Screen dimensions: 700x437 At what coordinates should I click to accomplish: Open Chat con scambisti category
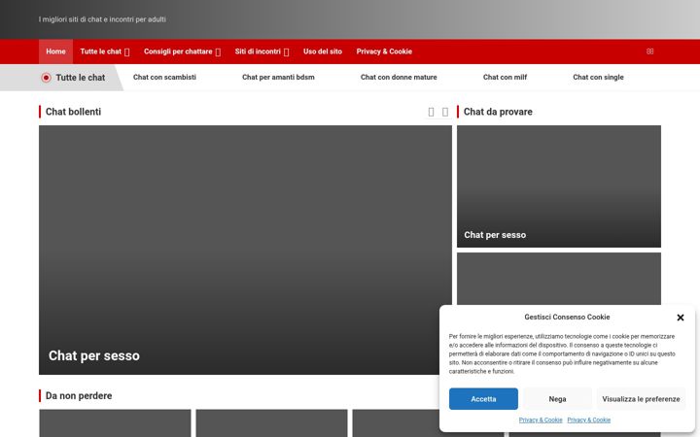click(x=164, y=77)
